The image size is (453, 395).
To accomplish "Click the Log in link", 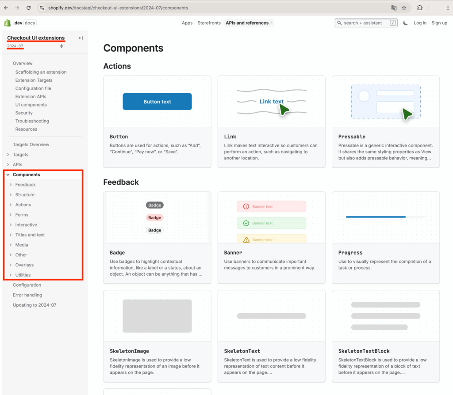I will pos(420,23).
